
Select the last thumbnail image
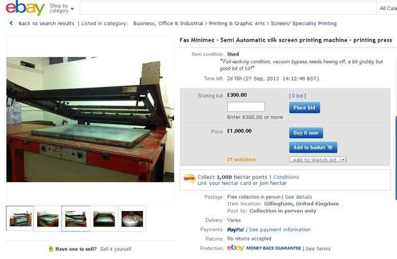point(132,219)
